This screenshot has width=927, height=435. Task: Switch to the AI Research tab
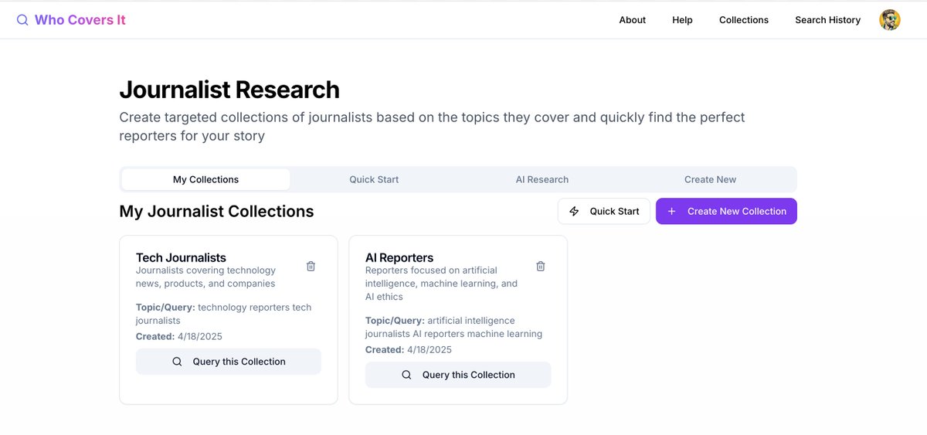coord(542,179)
